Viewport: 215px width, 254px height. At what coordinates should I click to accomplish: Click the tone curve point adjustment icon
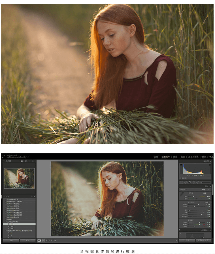(180, 234)
